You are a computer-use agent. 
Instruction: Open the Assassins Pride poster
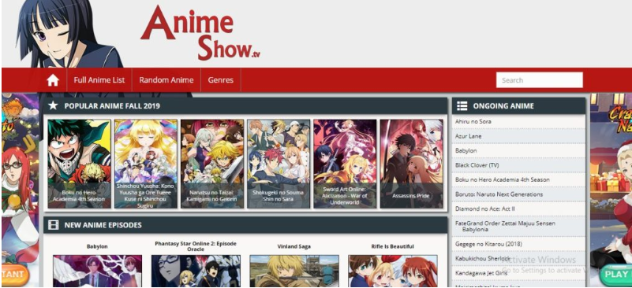click(x=411, y=164)
